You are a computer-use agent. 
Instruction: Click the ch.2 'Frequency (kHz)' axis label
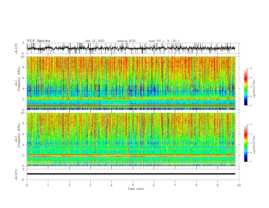(x=19, y=135)
